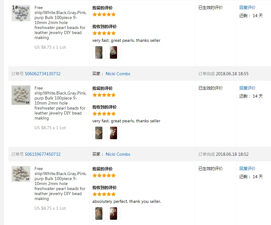
Task: Open the 4# pearl beads product thumbnail
Action: click(21, 95)
